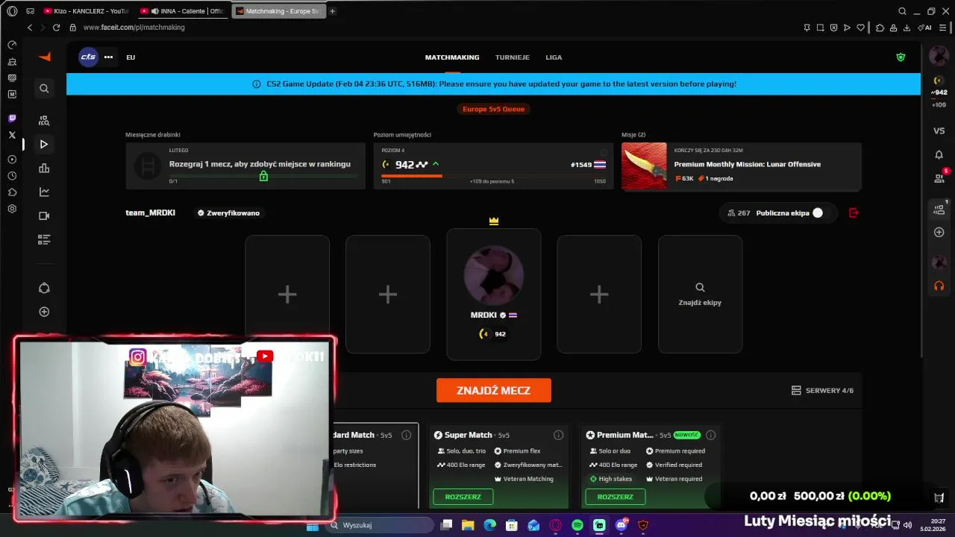Open the three-dots game selector menu
955x537 pixels.
tap(108, 57)
